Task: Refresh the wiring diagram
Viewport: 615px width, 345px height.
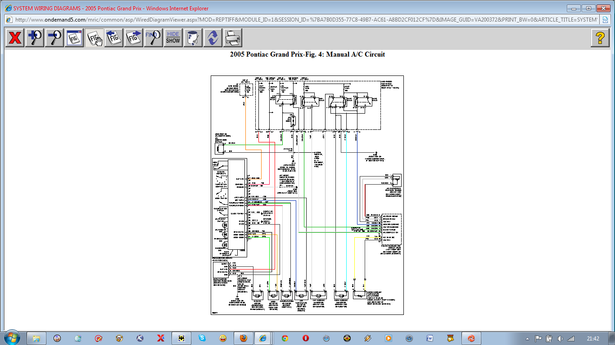Action: point(213,38)
